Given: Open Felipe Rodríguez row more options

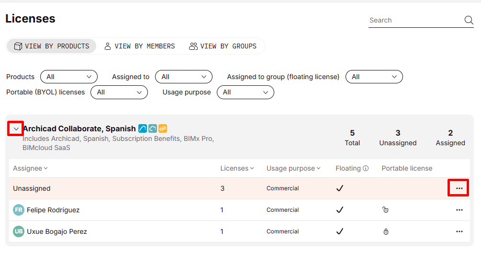Looking at the screenshot, I should (x=459, y=210).
